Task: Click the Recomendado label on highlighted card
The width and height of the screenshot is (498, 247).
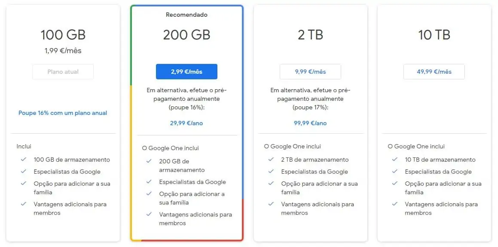Action: 186,15
